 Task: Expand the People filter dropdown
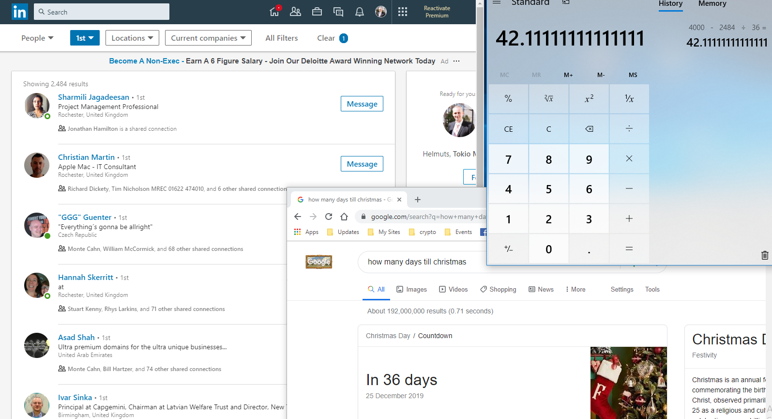coord(37,38)
